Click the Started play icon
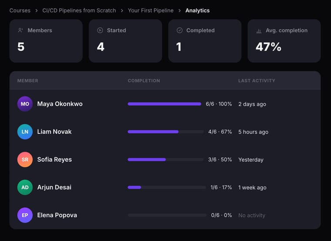This screenshot has height=241, width=331. 100,31
